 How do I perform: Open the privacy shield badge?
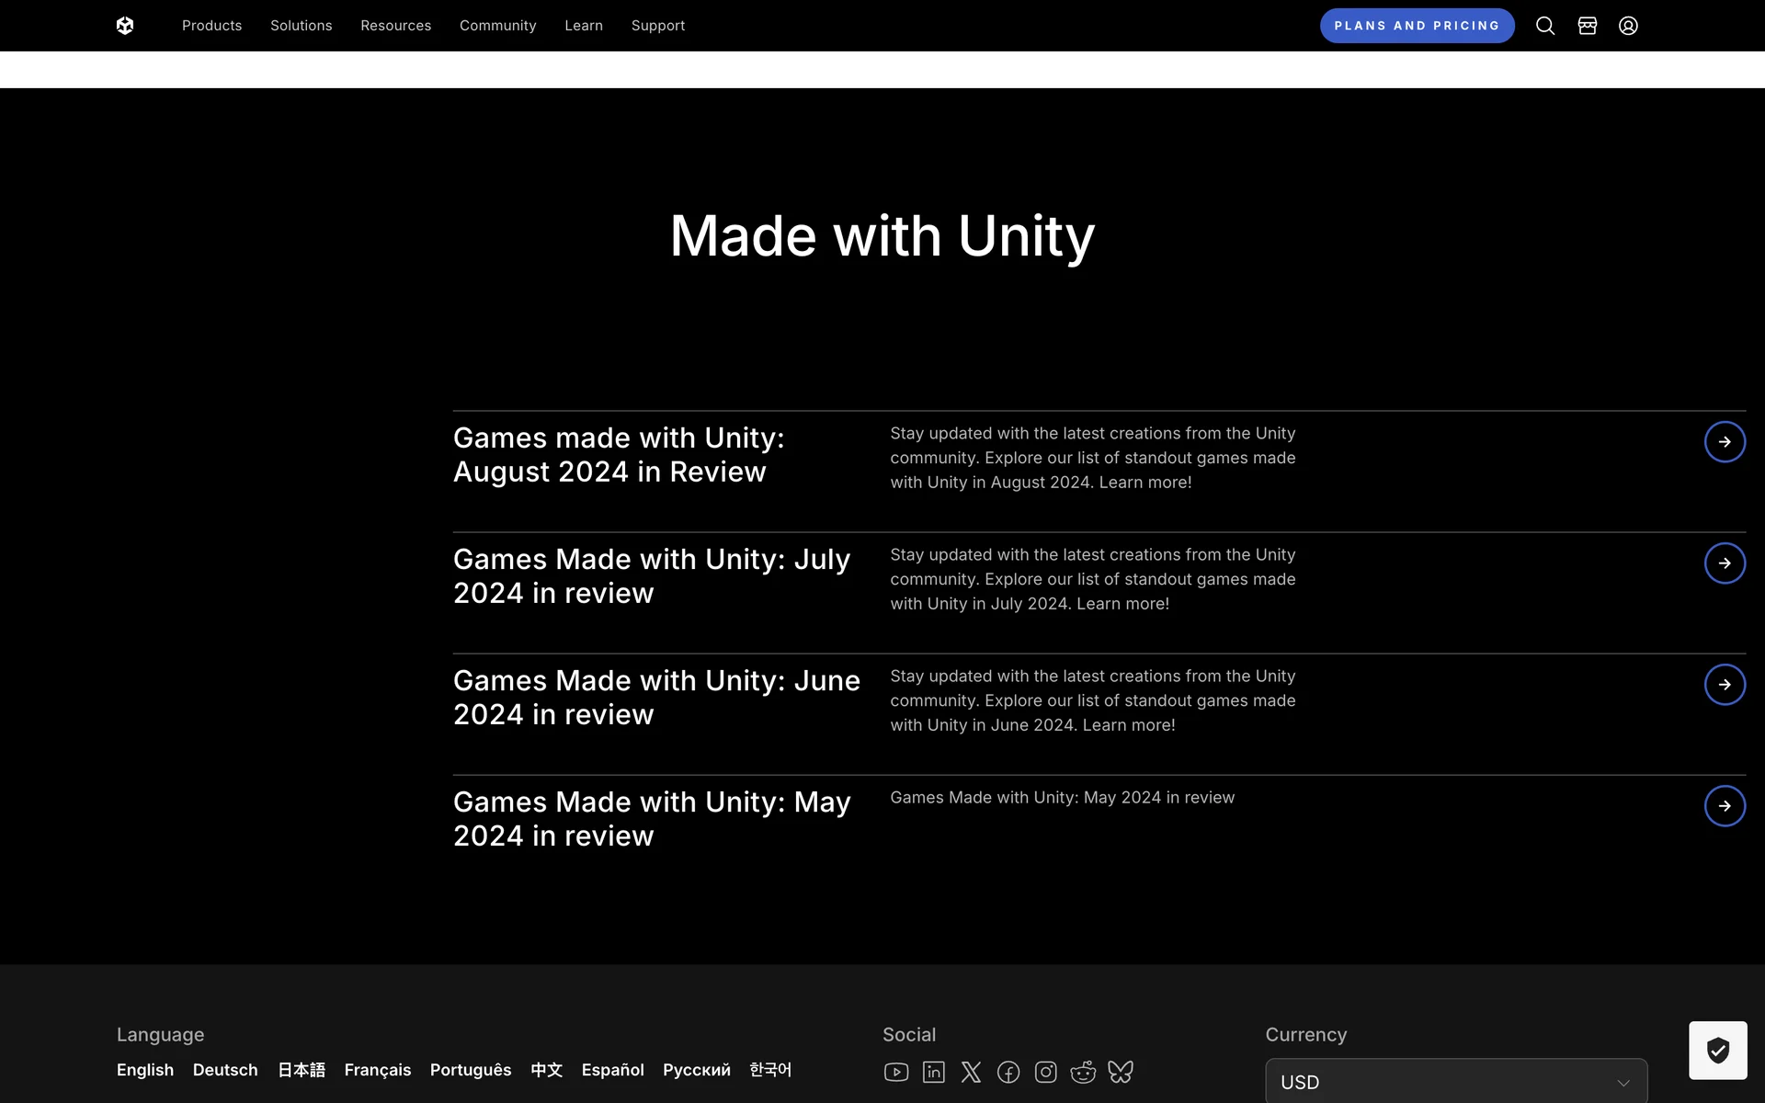tap(1717, 1050)
